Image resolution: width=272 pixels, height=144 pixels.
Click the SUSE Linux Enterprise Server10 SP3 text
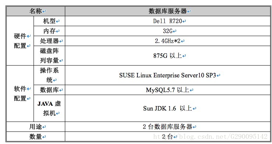[168, 75]
